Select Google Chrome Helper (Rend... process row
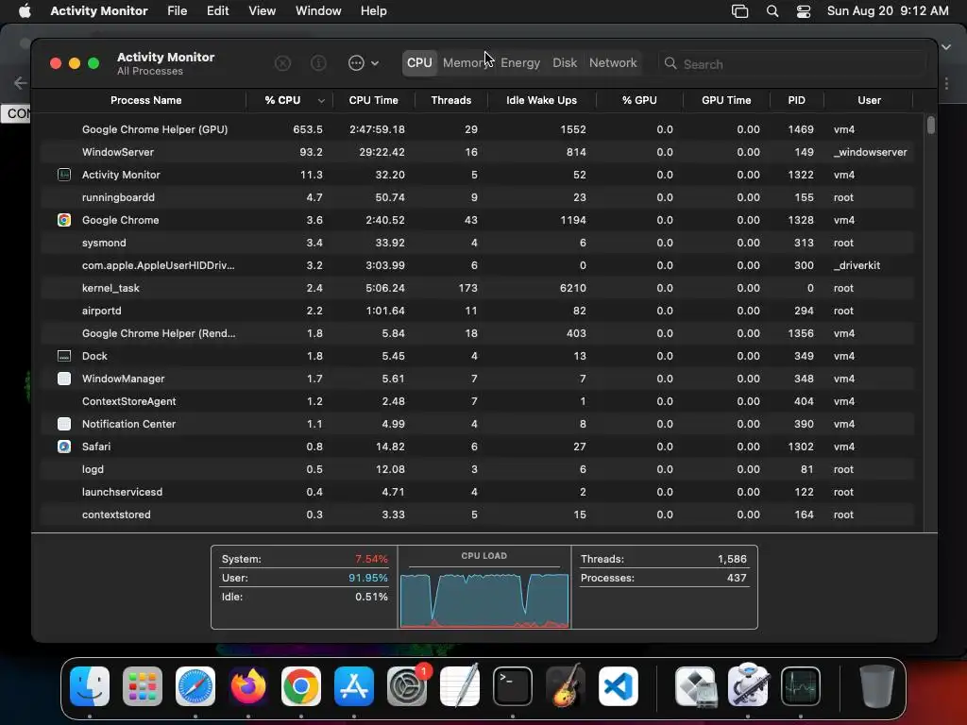967x725 pixels. [x=478, y=333]
